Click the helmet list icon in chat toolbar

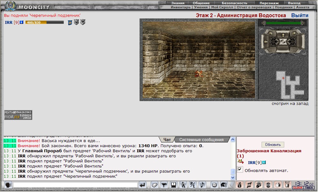224,185
